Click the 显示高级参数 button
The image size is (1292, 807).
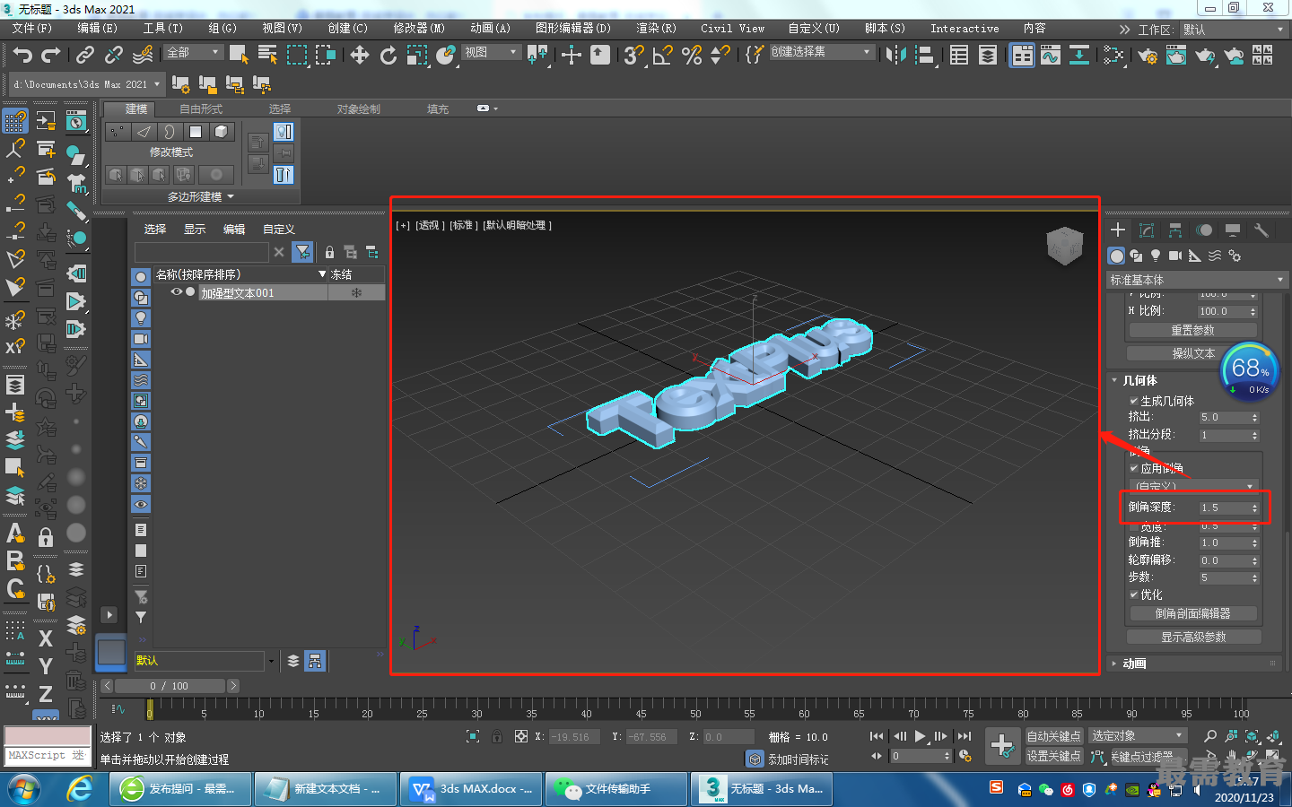click(x=1193, y=637)
